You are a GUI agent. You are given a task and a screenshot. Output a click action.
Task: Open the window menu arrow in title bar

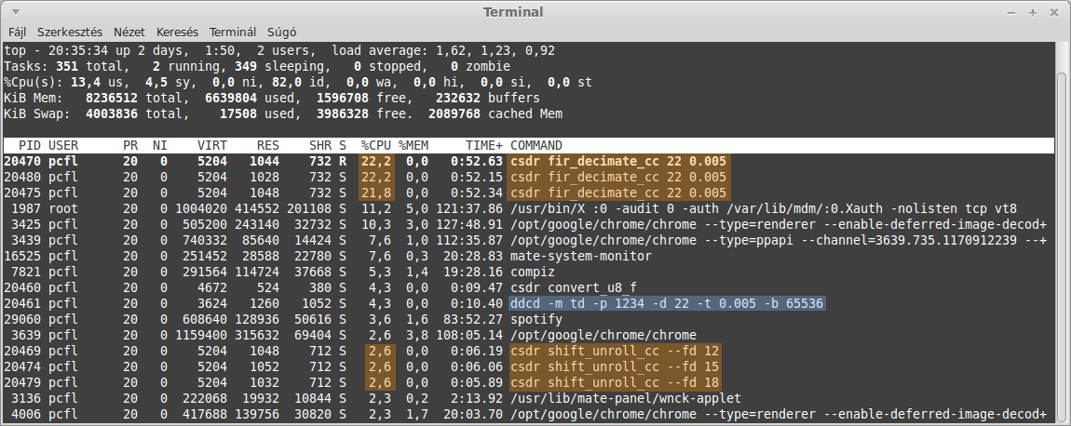tap(16, 12)
